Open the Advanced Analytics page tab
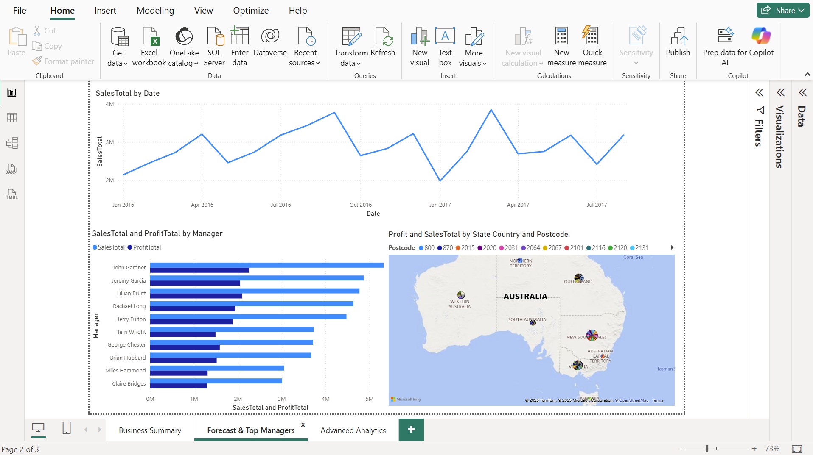This screenshot has height=455, width=813. [353, 430]
